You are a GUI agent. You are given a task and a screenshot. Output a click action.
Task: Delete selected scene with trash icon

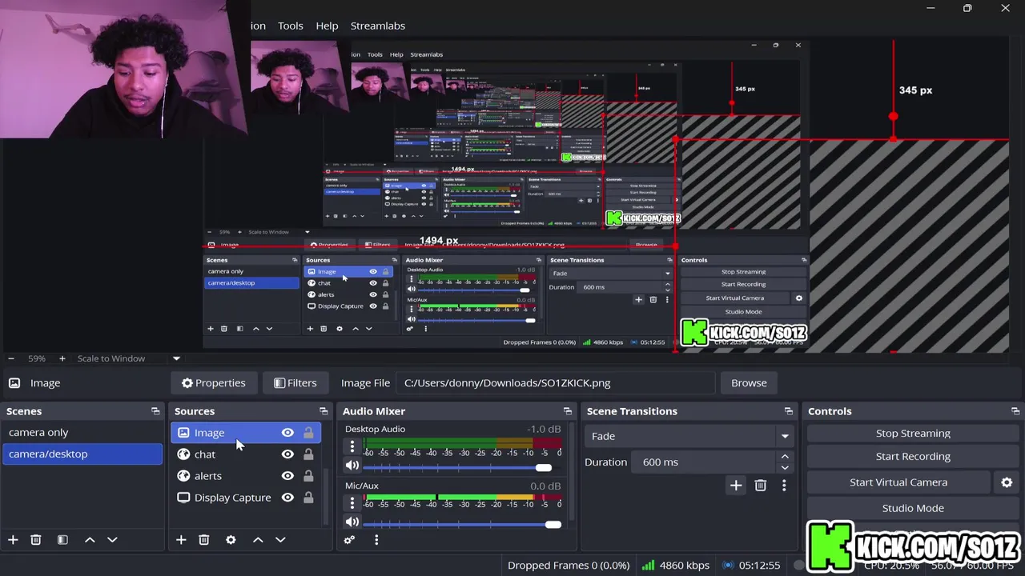35,540
